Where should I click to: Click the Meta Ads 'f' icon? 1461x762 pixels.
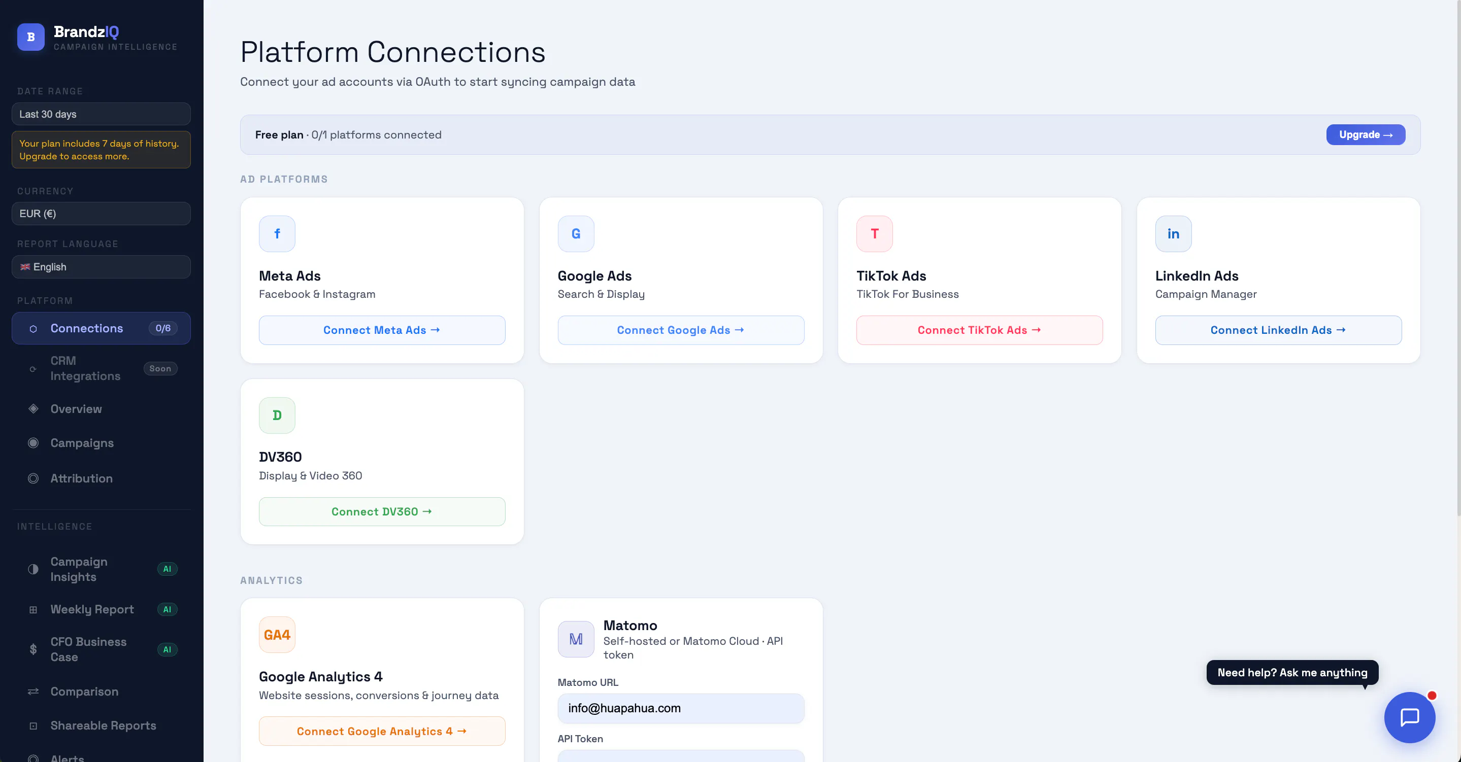click(277, 233)
